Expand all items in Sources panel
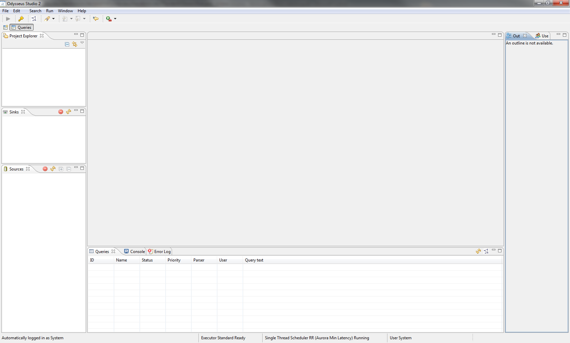 click(61, 169)
